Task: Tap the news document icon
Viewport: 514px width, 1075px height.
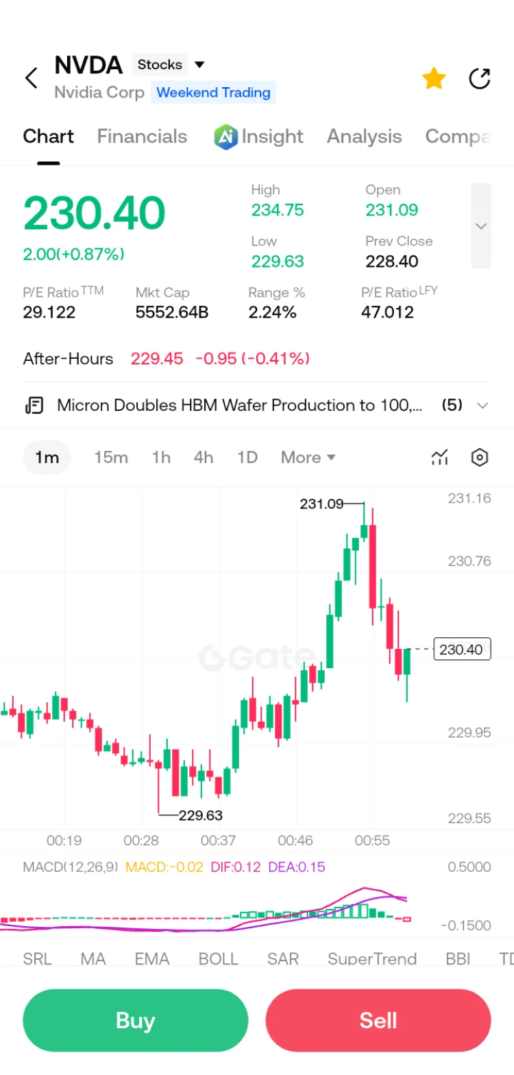Action: click(x=34, y=405)
